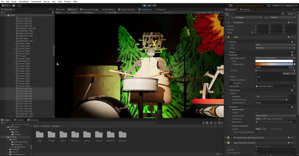Screen dimensions: 299x156
Task: Toggle hidden packages eye icon showing 13
Action: tap(221, 123)
